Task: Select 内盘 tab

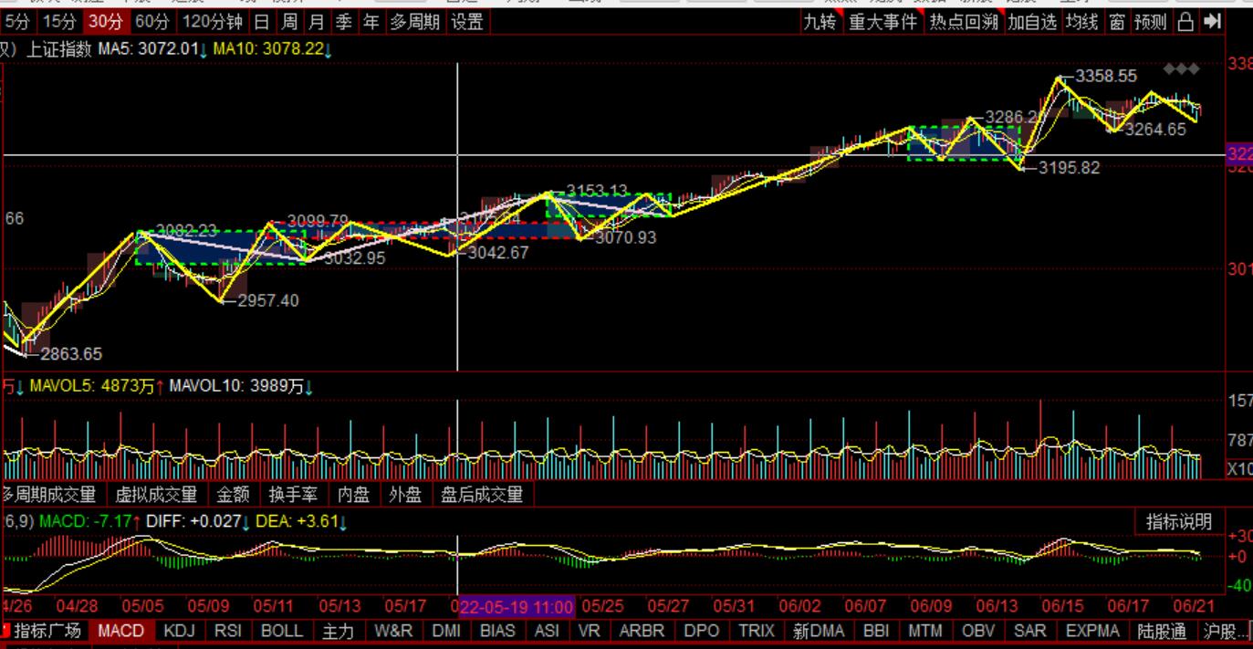Action: 353,495
